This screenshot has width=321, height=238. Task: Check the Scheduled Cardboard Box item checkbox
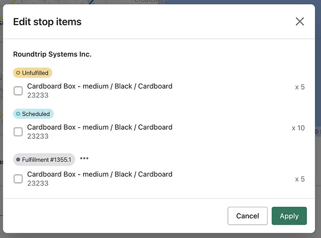(x=18, y=132)
